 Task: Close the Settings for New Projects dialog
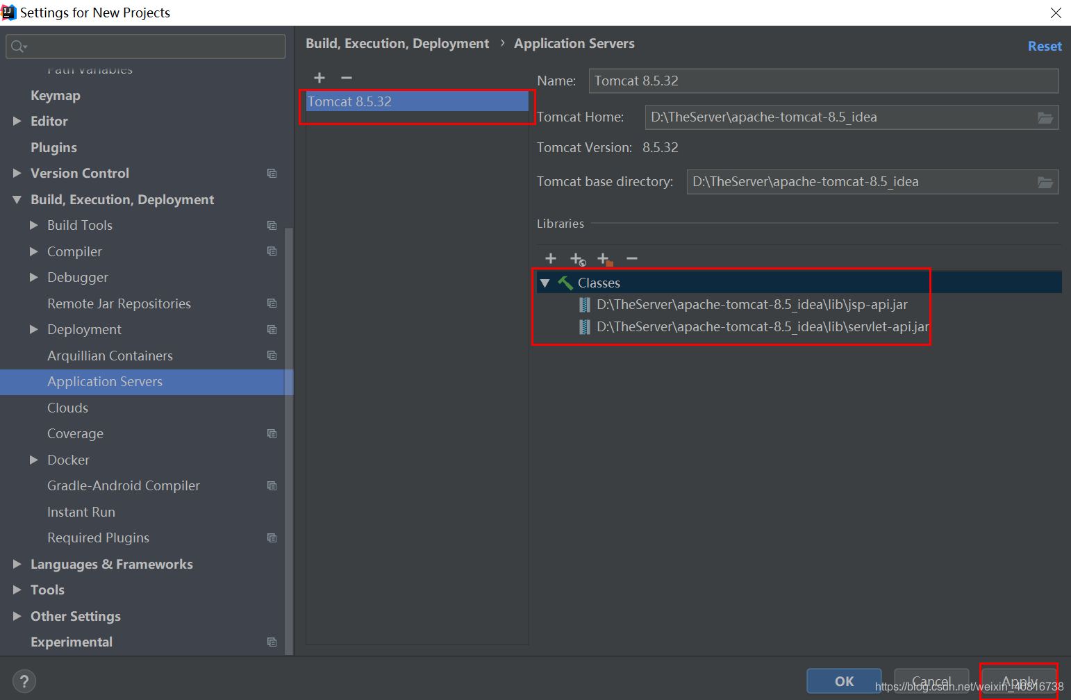[1056, 12]
